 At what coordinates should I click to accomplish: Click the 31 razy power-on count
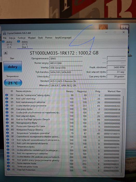116,72
